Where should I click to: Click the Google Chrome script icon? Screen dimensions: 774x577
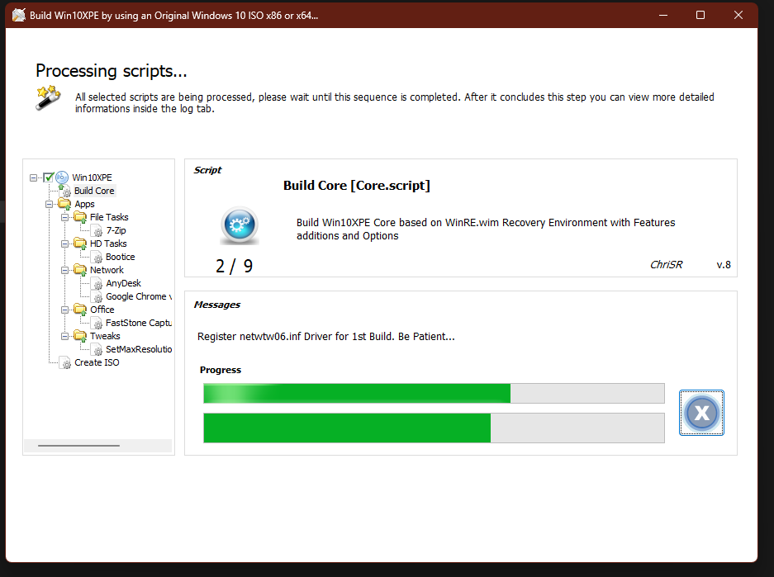click(x=97, y=296)
